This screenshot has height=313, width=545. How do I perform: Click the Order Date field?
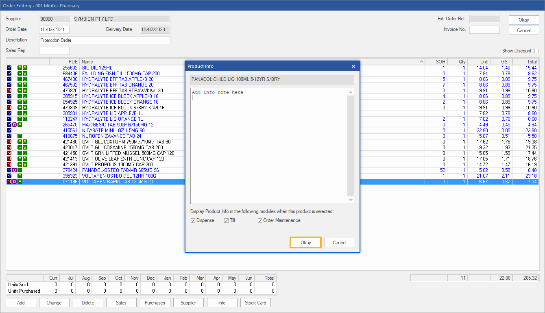(x=54, y=30)
